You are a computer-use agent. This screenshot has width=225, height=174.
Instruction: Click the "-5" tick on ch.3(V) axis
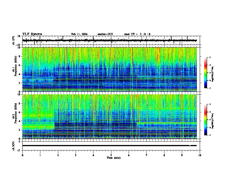pos(19,150)
